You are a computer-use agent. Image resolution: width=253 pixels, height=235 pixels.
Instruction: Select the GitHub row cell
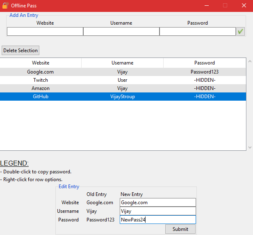[41, 97]
